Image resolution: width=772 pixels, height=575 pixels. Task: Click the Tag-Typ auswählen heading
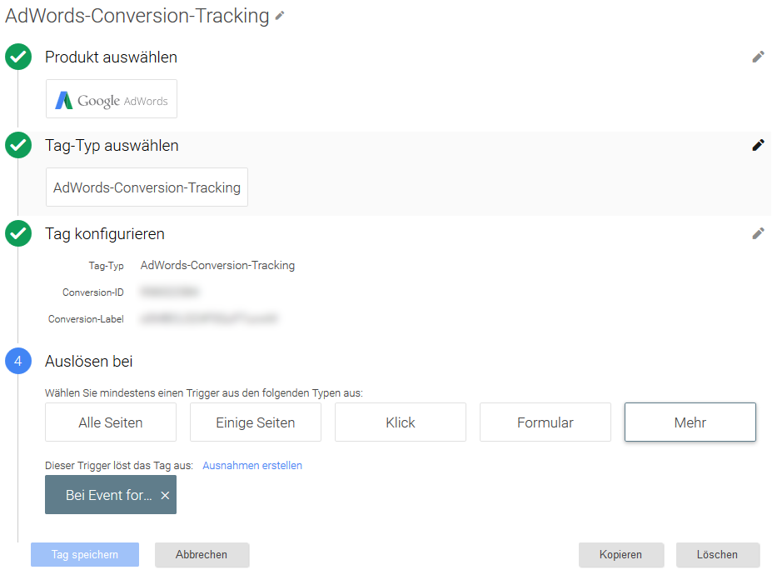[112, 146]
